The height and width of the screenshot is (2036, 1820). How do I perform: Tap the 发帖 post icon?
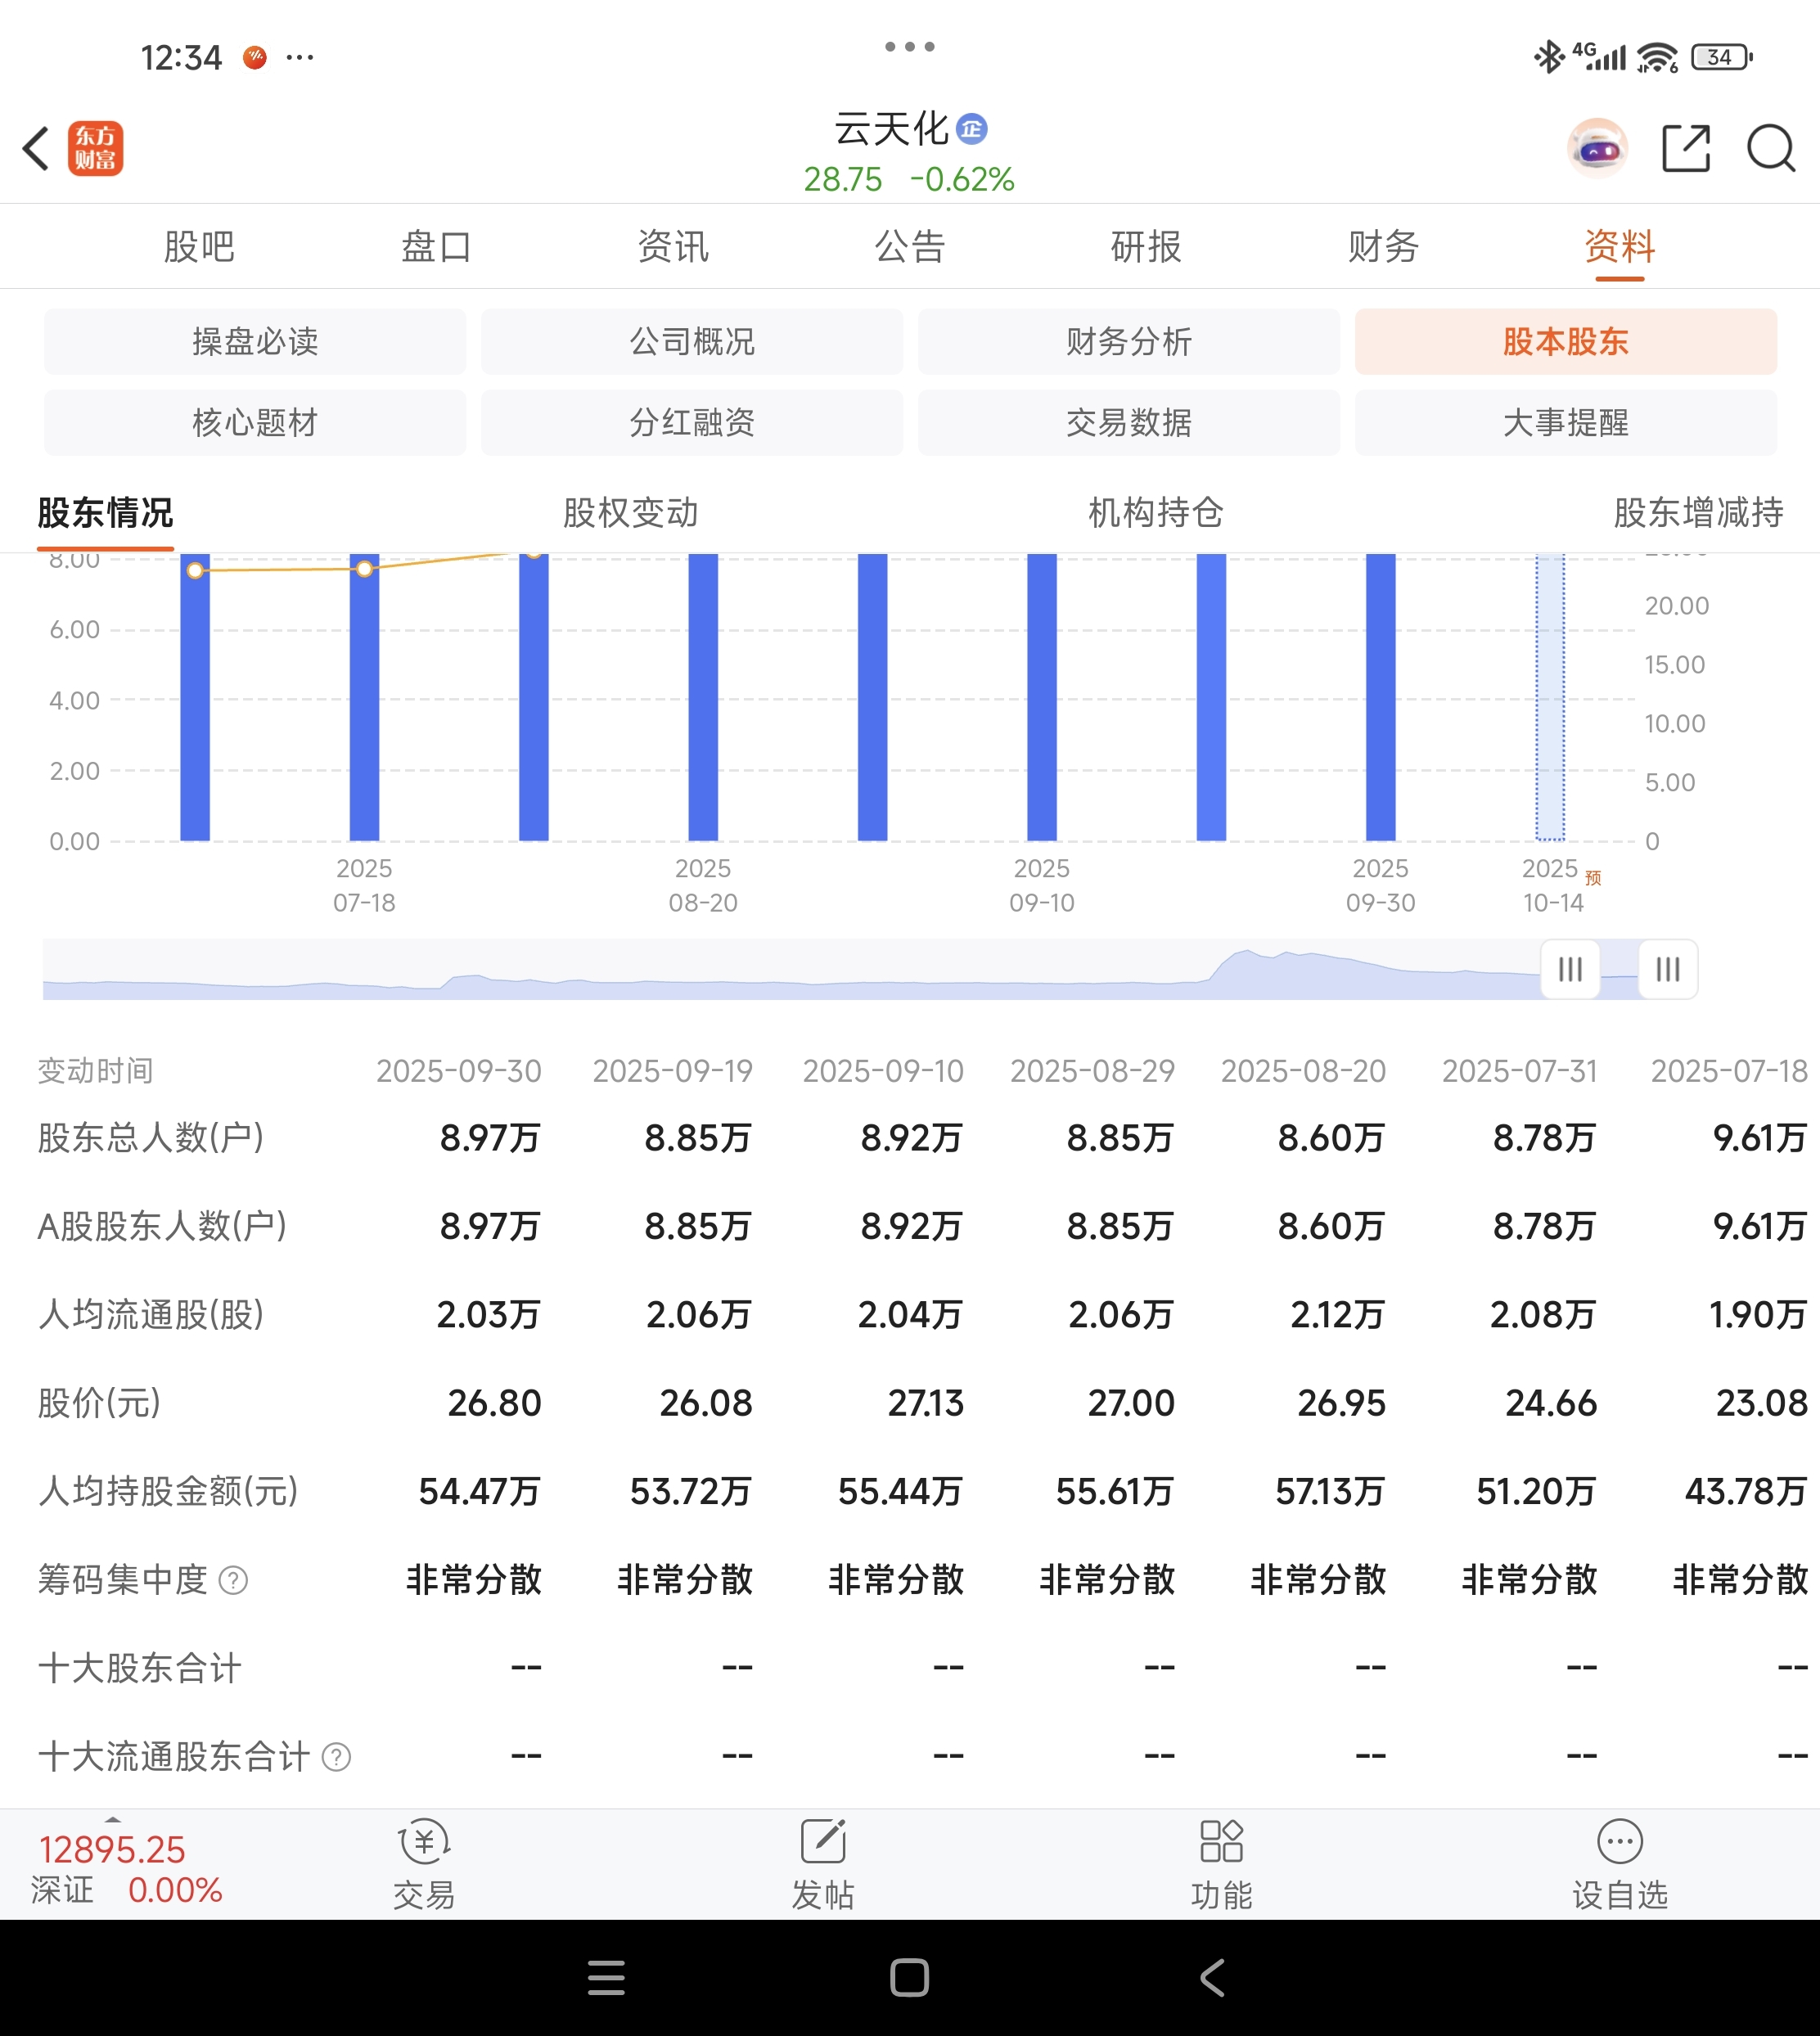pyautogui.click(x=822, y=1842)
